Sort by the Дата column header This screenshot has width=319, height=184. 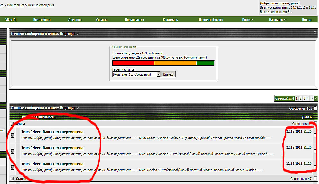point(305,117)
